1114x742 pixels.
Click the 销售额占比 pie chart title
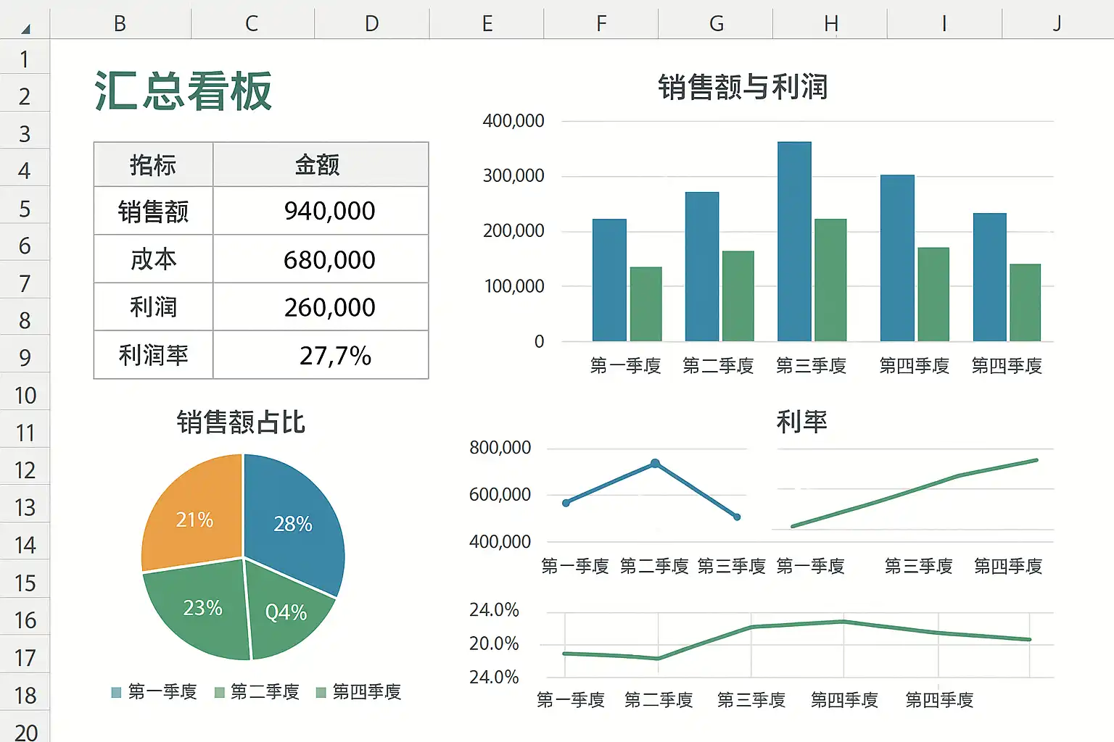pyautogui.click(x=241, y=422)
